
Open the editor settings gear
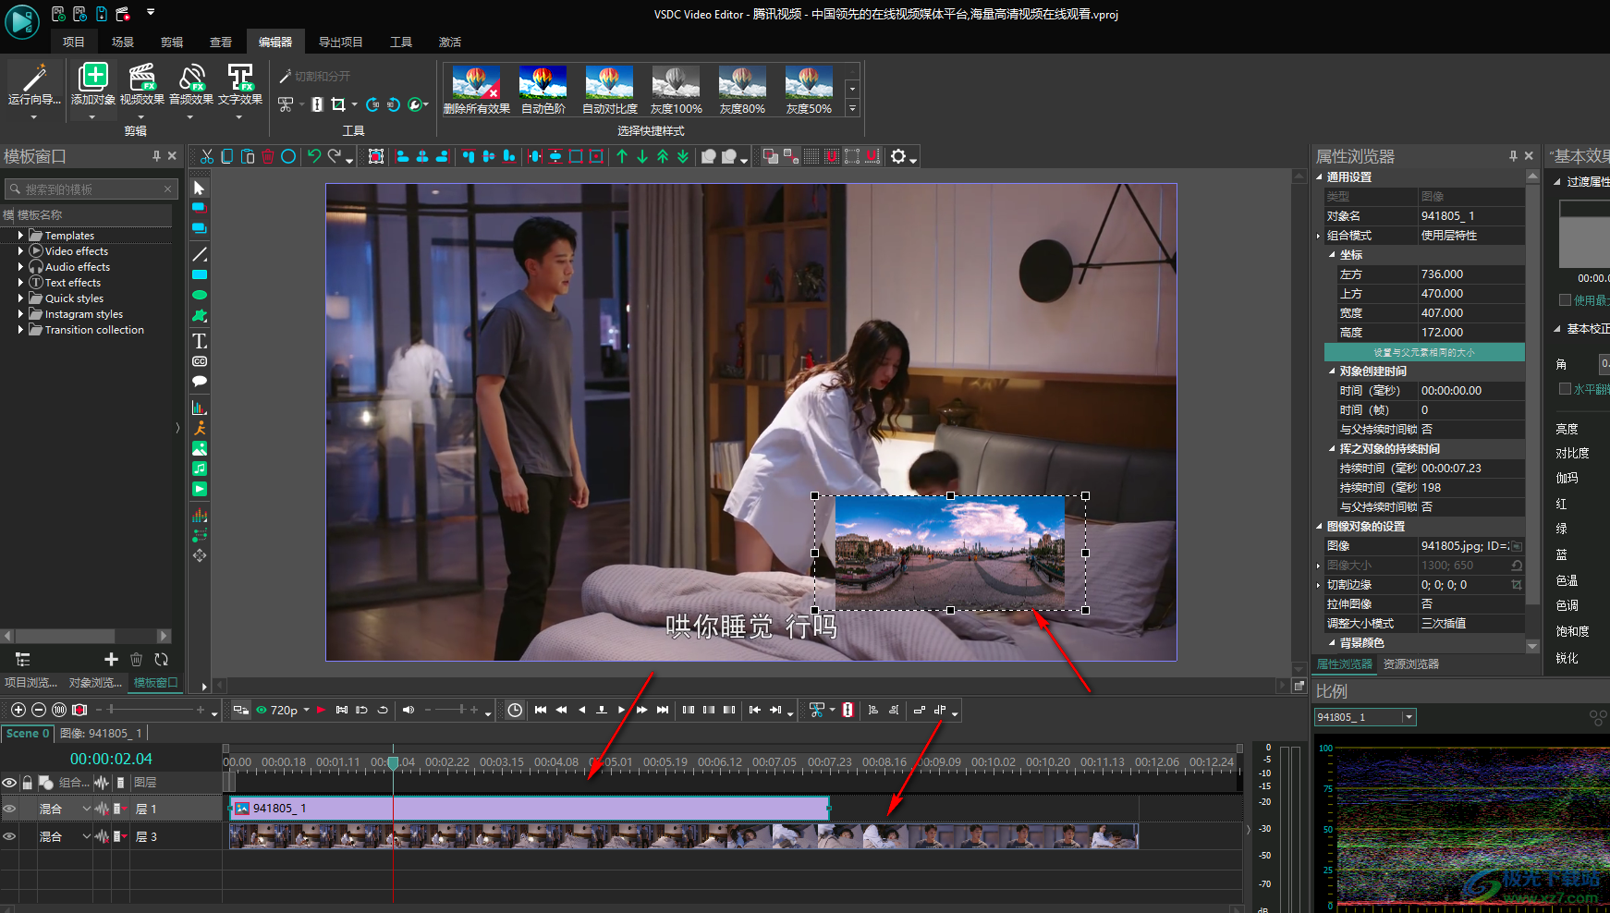[898, 156]
